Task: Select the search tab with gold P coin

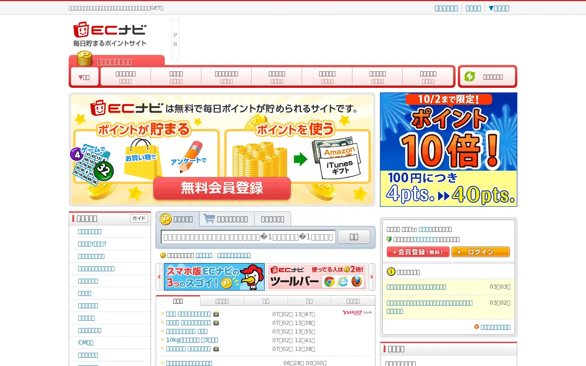Action: (177, 219)
